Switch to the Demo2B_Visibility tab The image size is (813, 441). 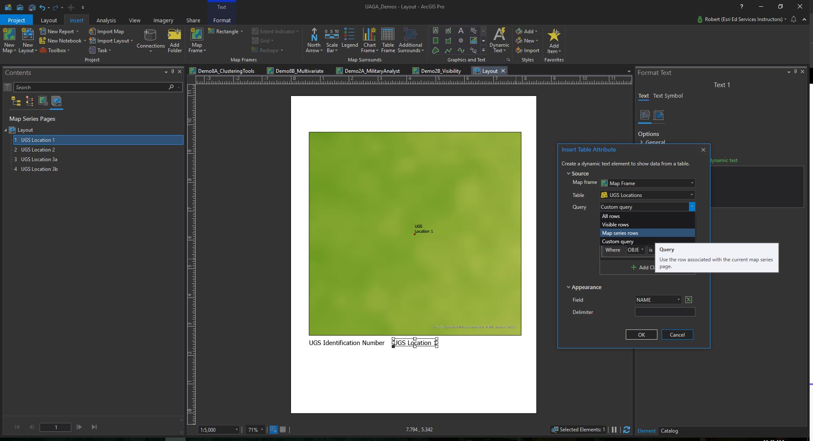point(440,71)
